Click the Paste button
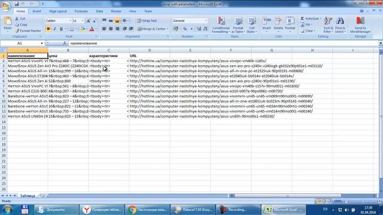 pyautogui.click(x=8, y=24)
